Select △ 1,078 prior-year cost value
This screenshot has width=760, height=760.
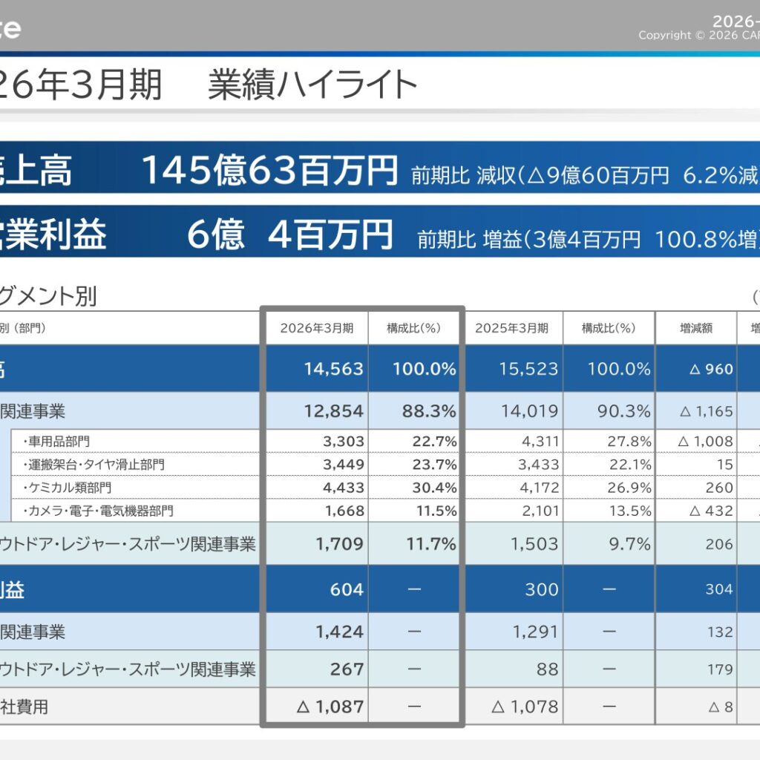pyautogui.click(x=525, y=707)
